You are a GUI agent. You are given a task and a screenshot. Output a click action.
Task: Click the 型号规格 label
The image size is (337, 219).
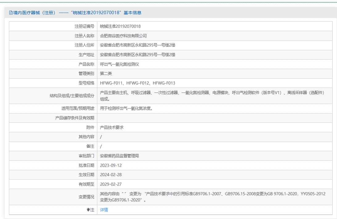(86, 83)
